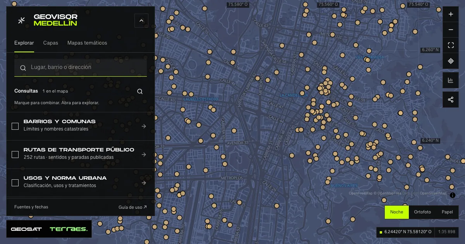The height and width of the screenshot is (244, 465).
Task: Click the OpenFreeMap attribution link
Action: pyautogui.click(x=360, y=193)
